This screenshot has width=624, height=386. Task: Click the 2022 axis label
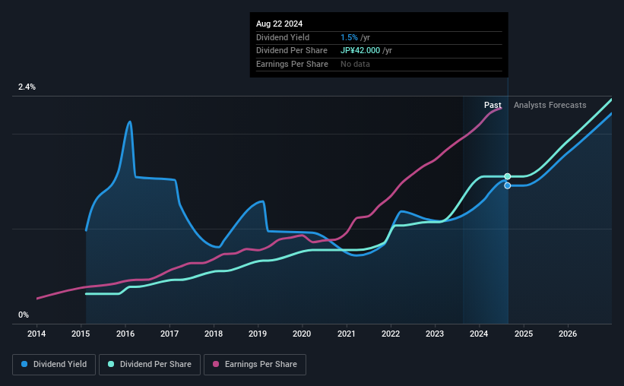click(x=391, y=334)
